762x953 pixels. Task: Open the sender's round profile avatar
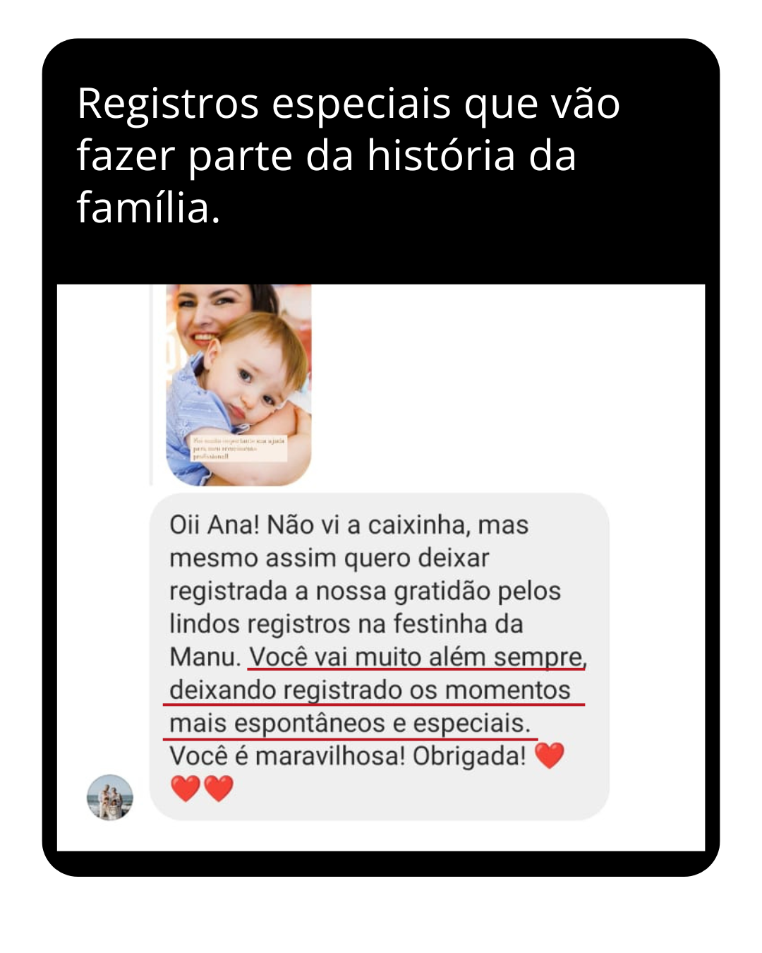pyautogui.click(x=110, y=797)
